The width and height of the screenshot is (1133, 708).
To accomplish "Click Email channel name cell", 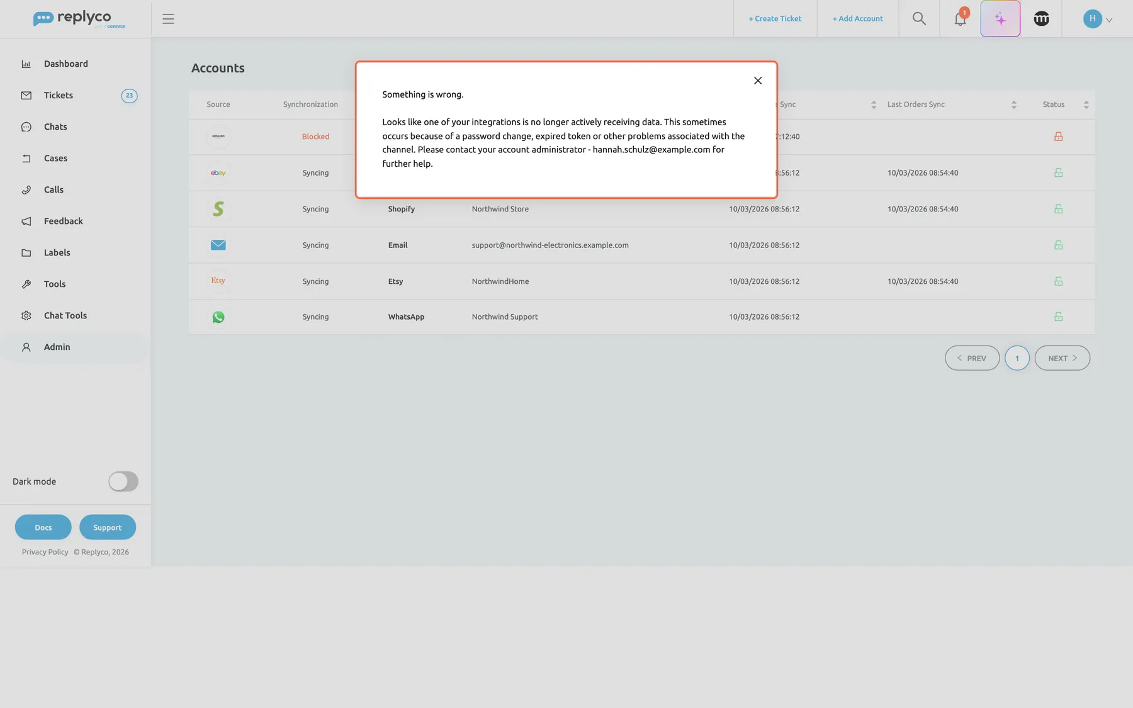I will point(398,245).
